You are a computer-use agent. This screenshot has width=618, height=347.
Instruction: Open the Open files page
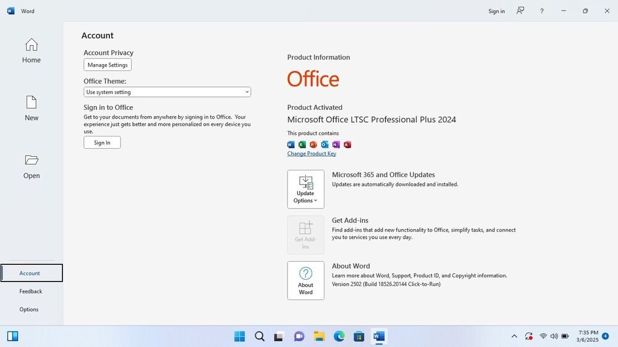pyautogui.click(x=31, y=167)
